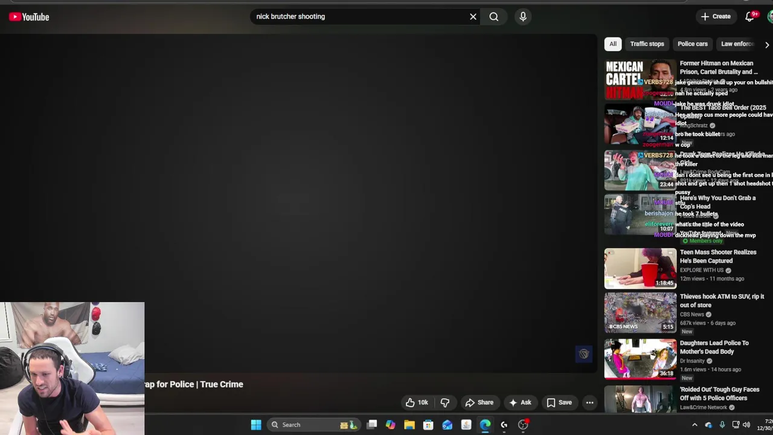Open the Windows Start menu
The image size is (773, 435).
(256, 425)
